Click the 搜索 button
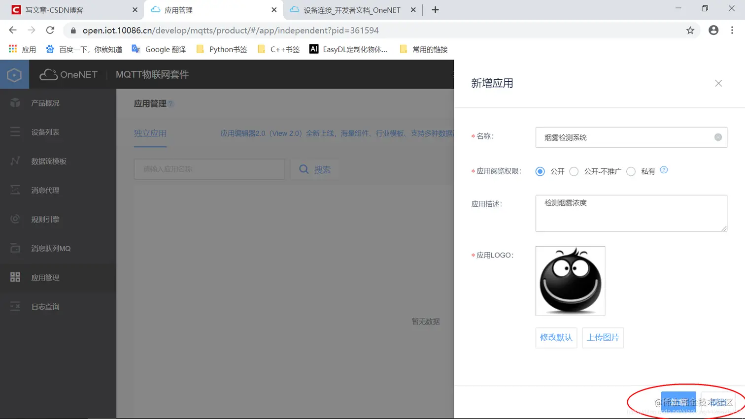745x419 pixels. pyautogui.click(x=314, y=169)
